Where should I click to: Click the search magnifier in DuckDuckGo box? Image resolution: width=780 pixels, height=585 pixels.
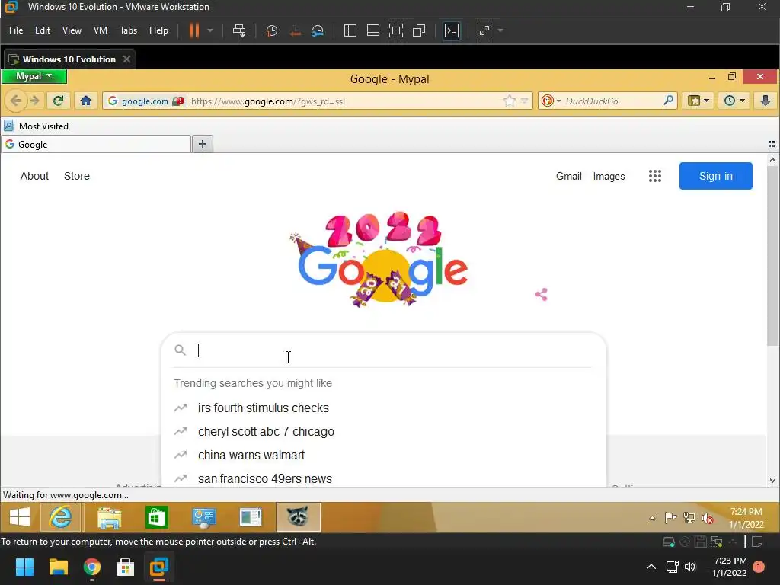(669, 101)
